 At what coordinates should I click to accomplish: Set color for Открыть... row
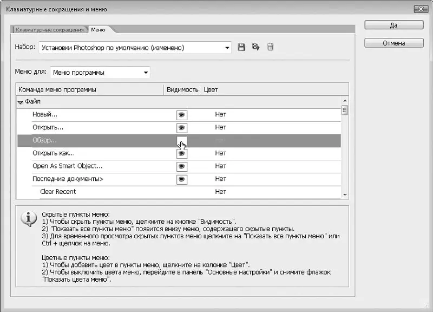pyautogui.click(x=221, y=127)
